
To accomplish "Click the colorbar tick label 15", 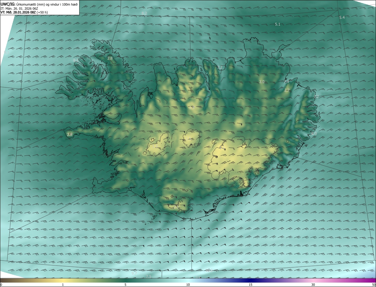I will pos(251,285).
